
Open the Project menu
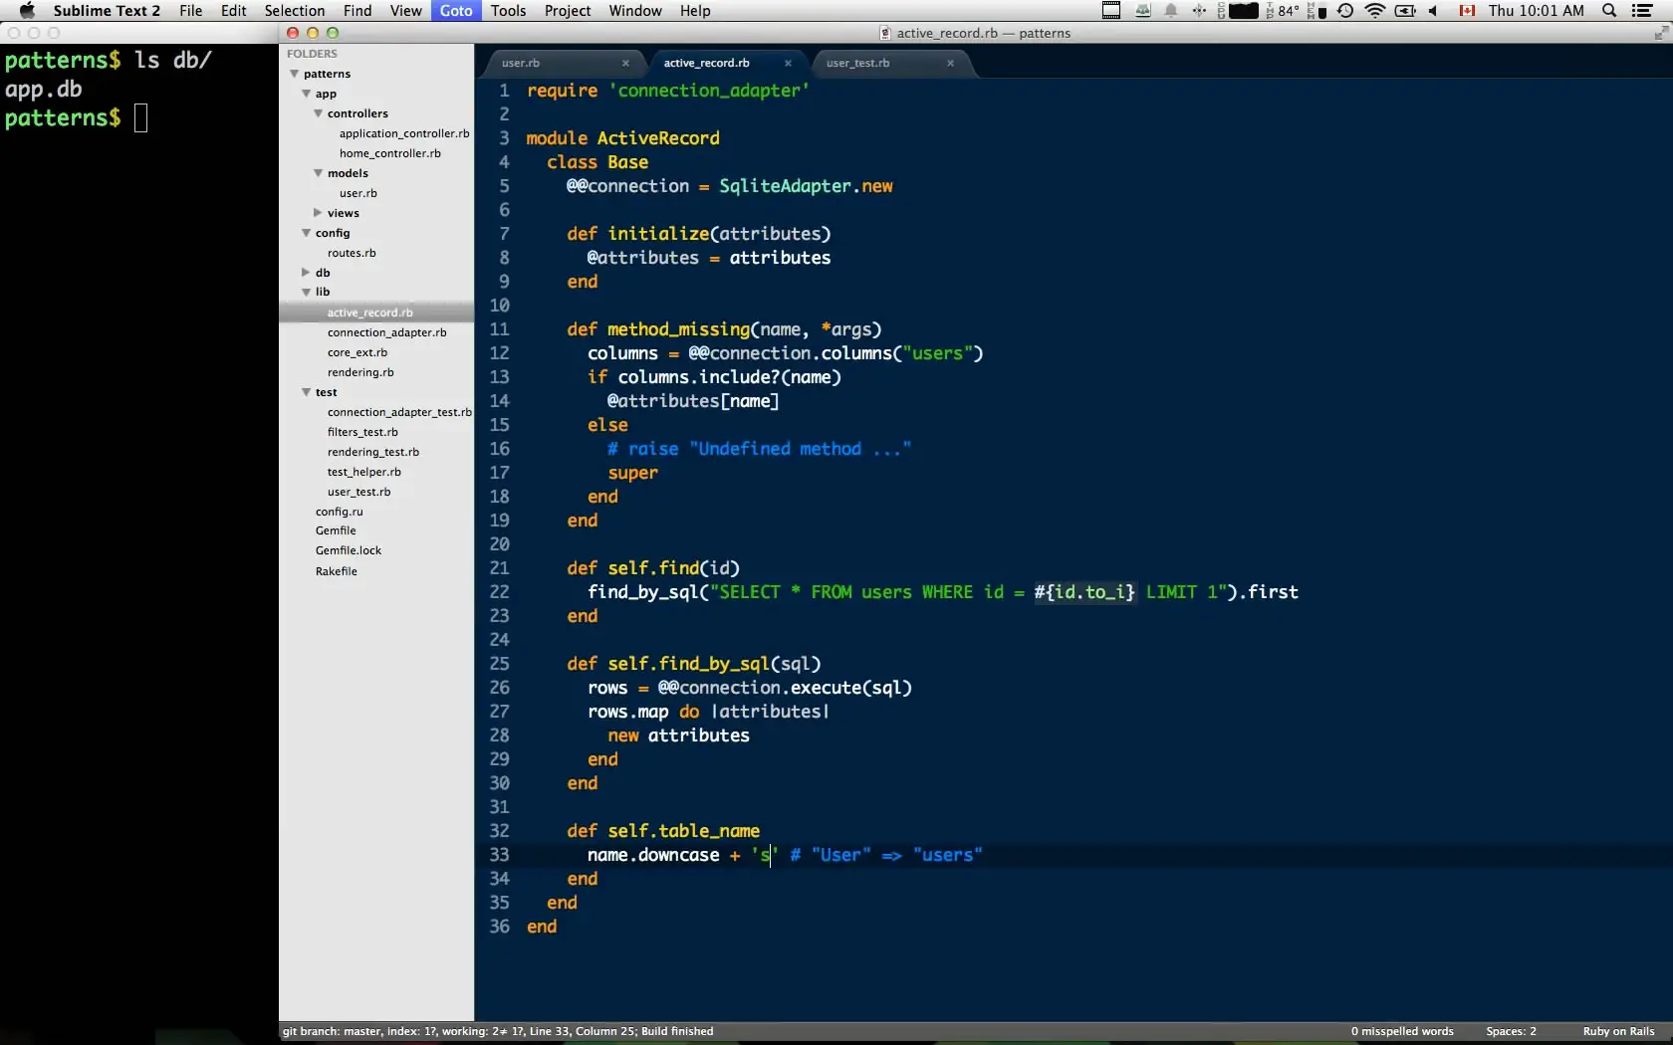coord(568,11)
